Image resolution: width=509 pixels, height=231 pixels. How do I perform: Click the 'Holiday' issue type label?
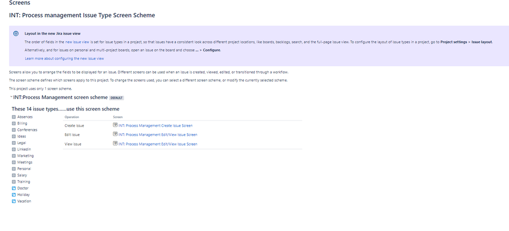point(23,195)
